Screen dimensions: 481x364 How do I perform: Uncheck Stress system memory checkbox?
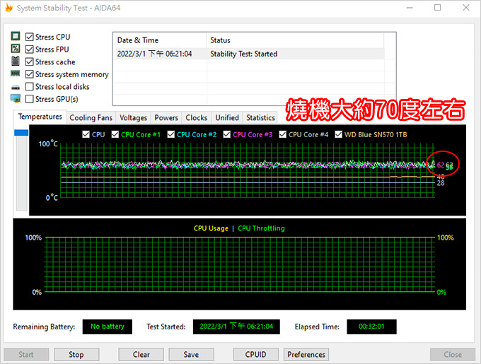[30, 74]
